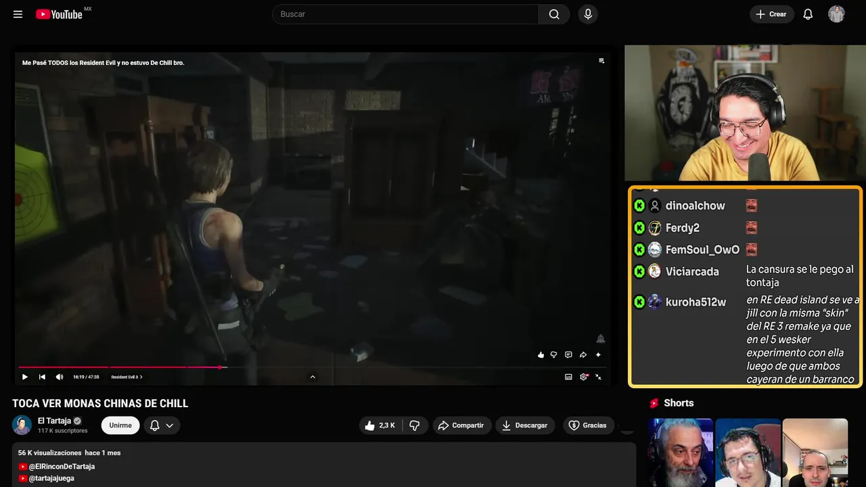Open the middle Short with glasses man

click(748, 453)
